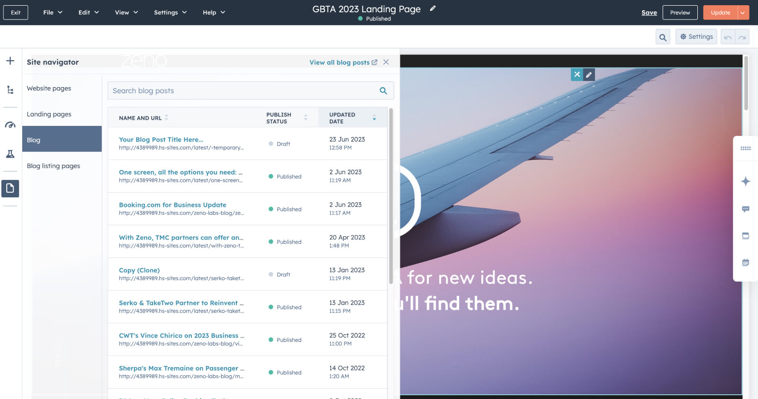Viewport: 758px width, 399px height.
Task: Click the undo arrow
Action: [728, 37]
